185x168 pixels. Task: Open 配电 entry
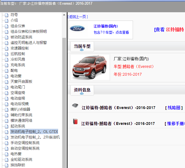[14, 70]
